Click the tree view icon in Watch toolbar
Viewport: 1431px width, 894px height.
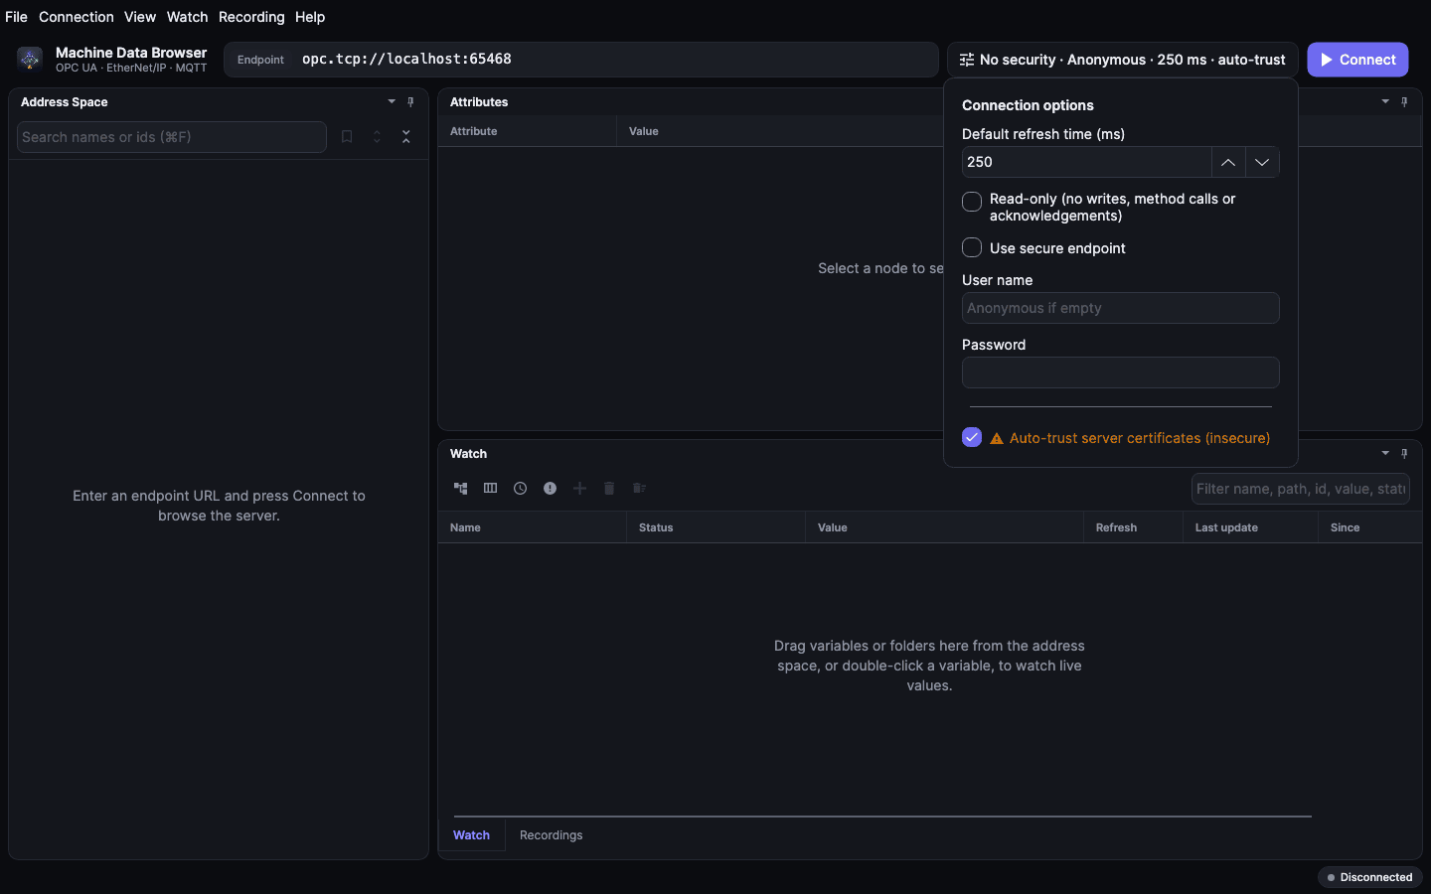tap(461, 489)
